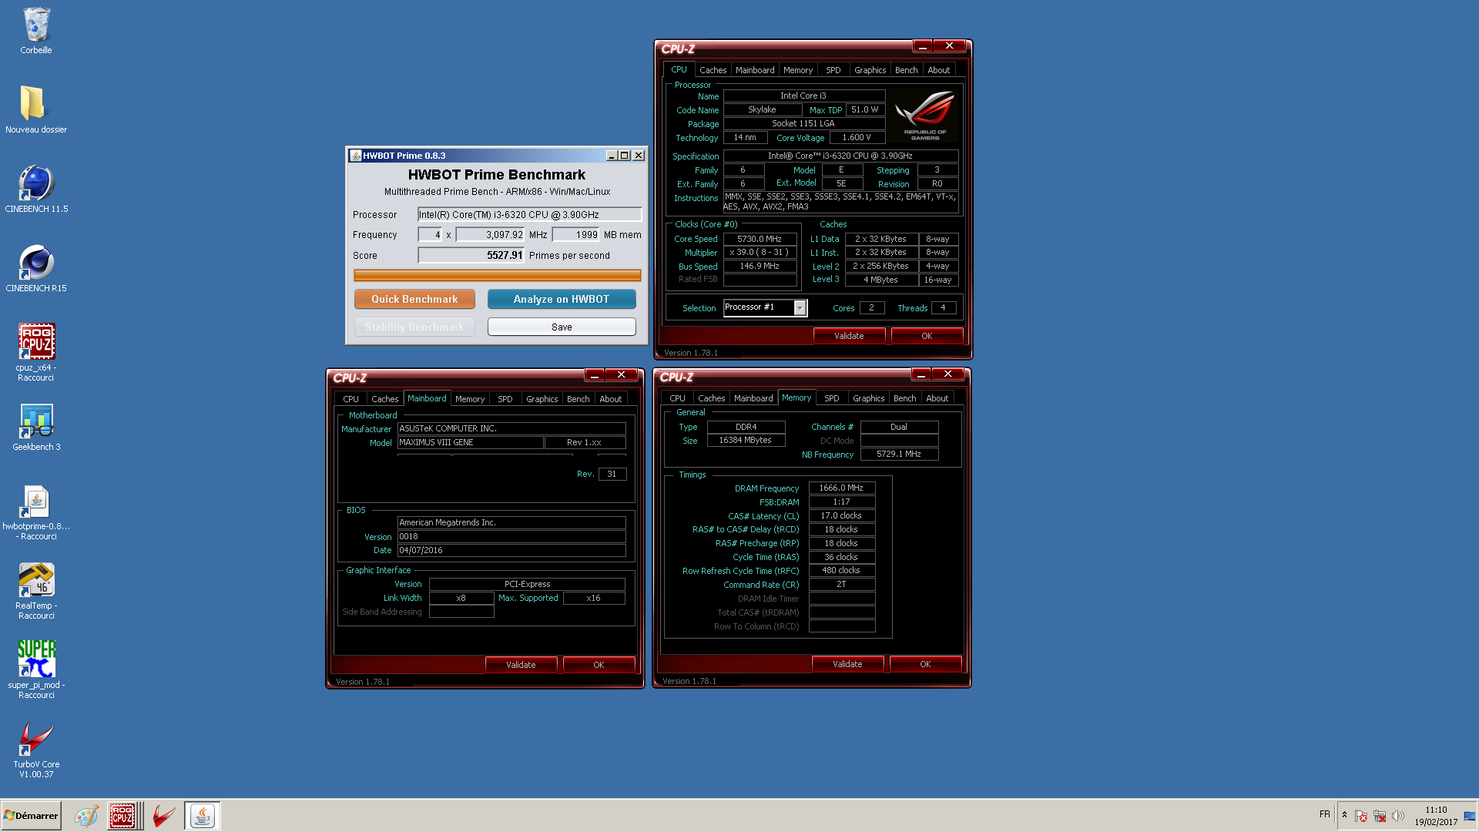The width and height of the screenshot is (1479, 832).
Task: Open SPD tab in Mainboard CPU-Z window
Action: click(505, 399)
